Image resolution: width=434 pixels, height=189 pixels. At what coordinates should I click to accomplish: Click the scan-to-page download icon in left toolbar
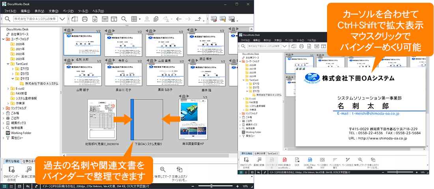95,19
